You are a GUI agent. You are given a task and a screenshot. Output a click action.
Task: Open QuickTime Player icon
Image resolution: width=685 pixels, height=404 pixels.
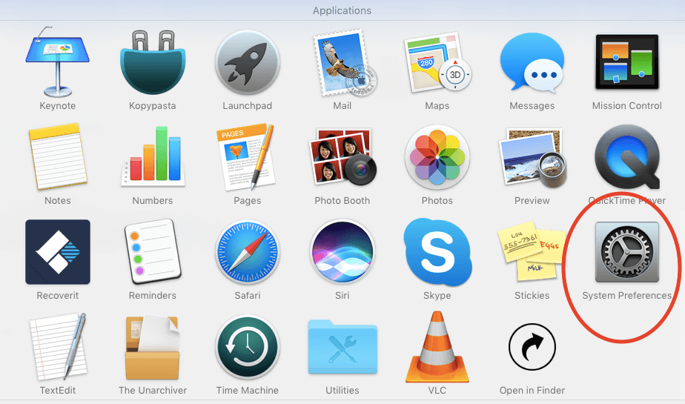pos(627,157)
